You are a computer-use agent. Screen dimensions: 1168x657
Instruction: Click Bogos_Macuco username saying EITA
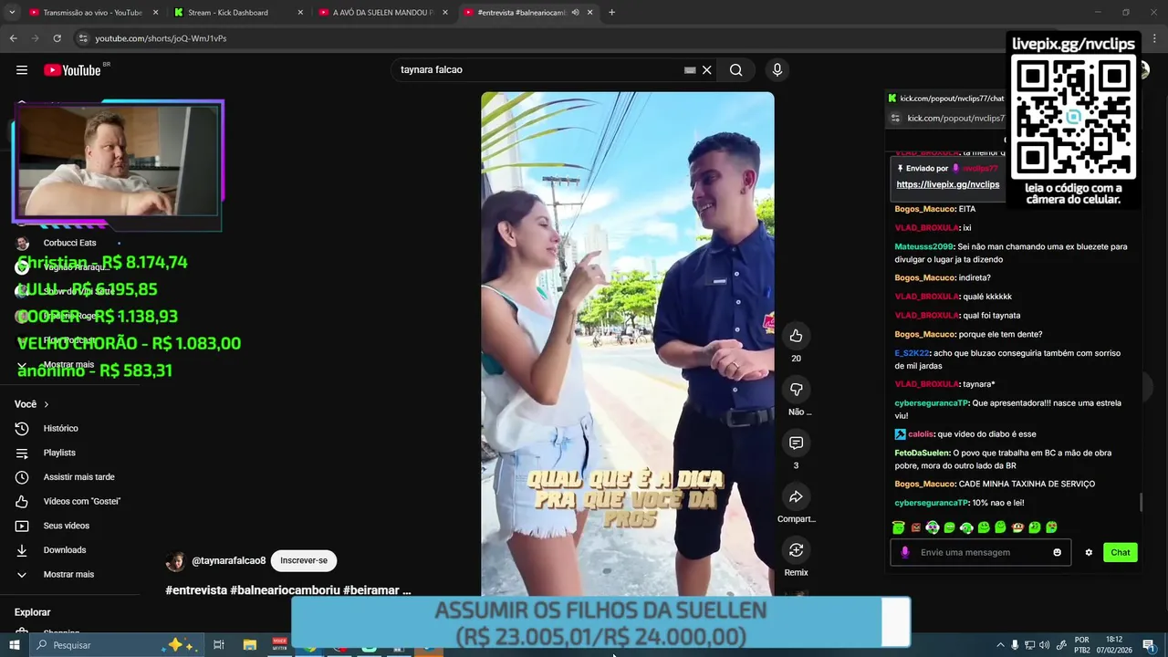[923, 209]
